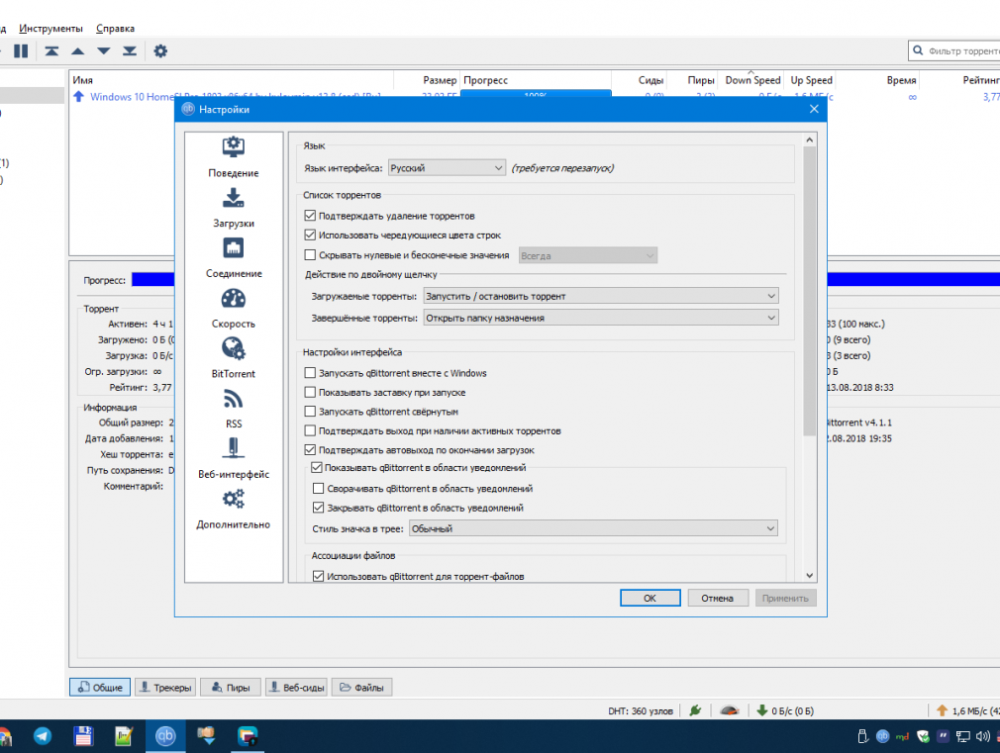Image resolution: width=1000 pixels, height=753 pixels.
Task: Open the Язык интерфейса dropdown
Action: point(447,167)
